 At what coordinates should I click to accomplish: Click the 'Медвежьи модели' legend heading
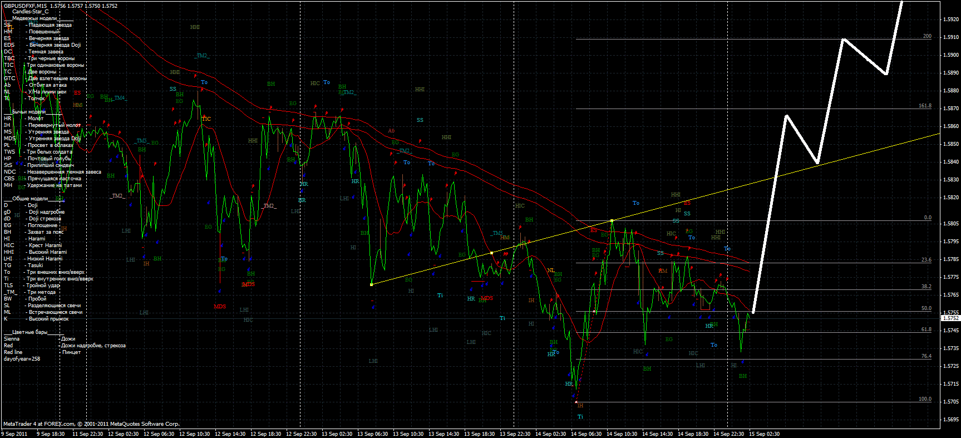point(34,18)
